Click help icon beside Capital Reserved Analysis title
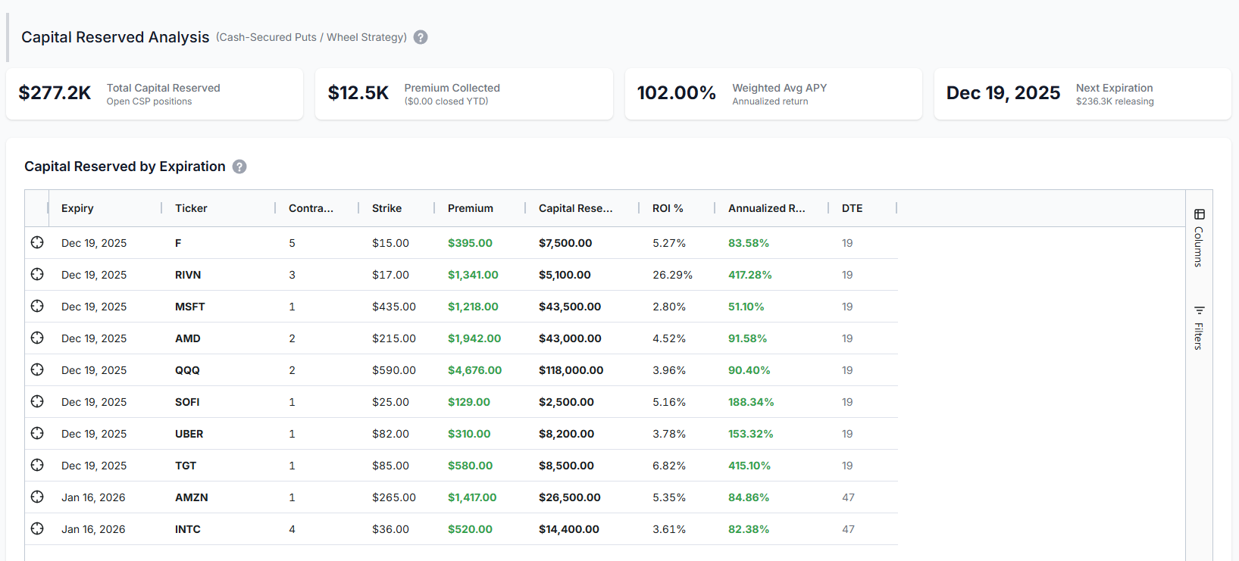The width and height of the screenshot is (1239, 561). click(x=421, y=37)
